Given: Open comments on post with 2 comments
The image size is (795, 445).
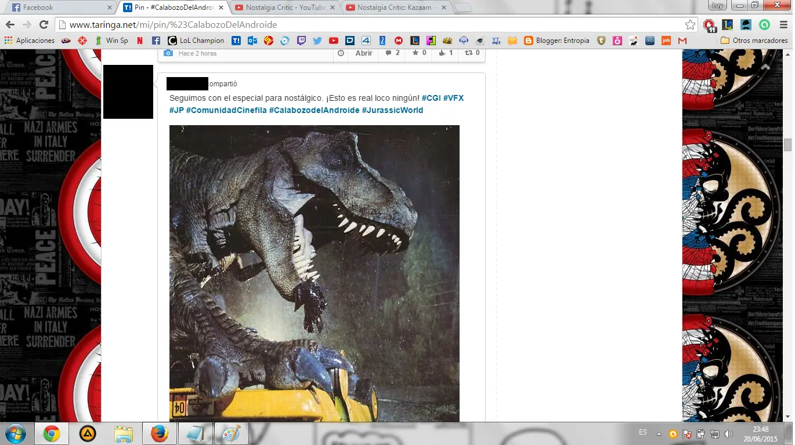Looking at the screenshot, I should (x=392, y=53).
